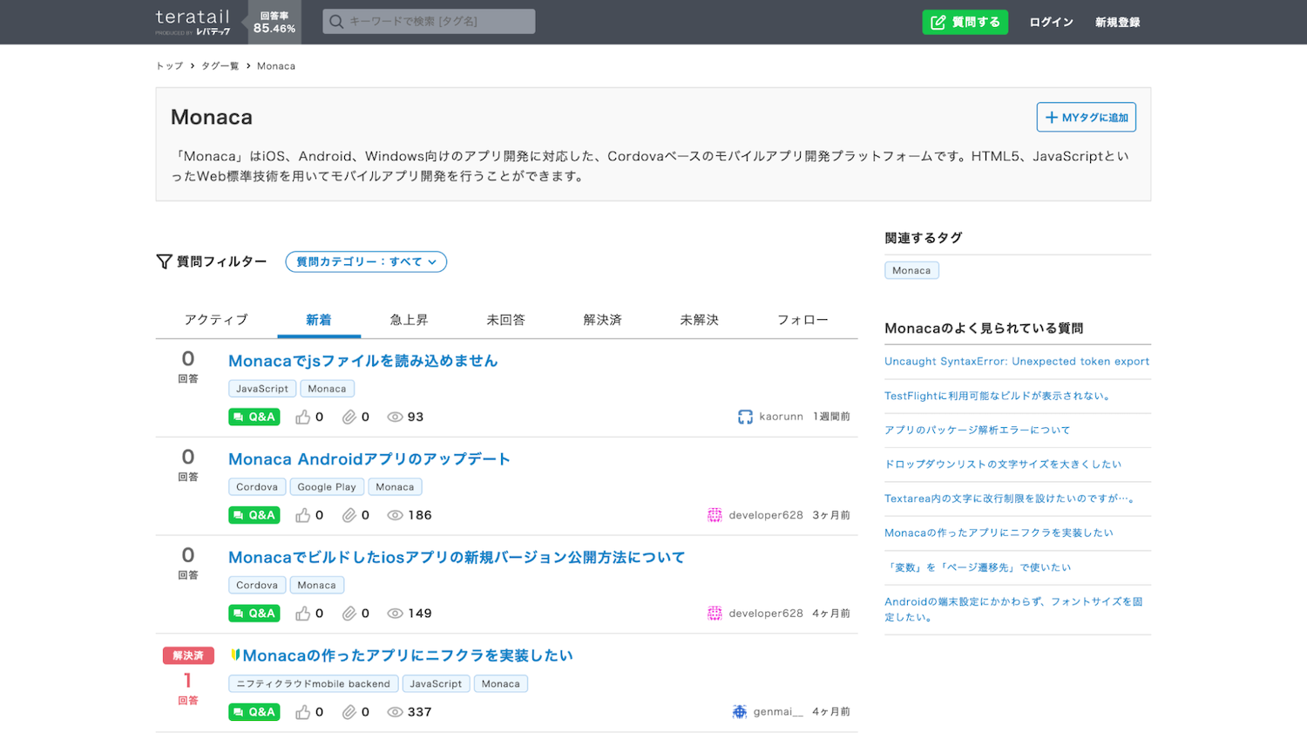Click thumbs-up icon on ニフクラ question
The height and width of the screenshot is (740, 1307).
pyautogui.click(x=302, y=712)
